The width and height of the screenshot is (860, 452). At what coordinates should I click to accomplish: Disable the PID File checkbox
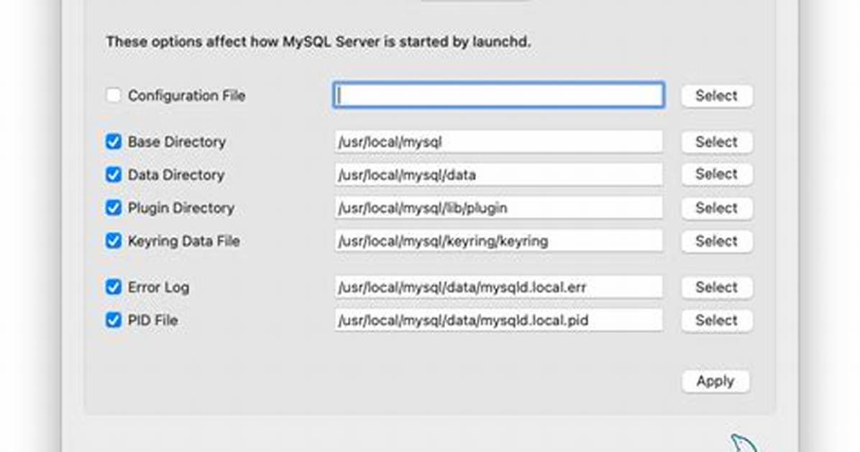click(114, 320)
